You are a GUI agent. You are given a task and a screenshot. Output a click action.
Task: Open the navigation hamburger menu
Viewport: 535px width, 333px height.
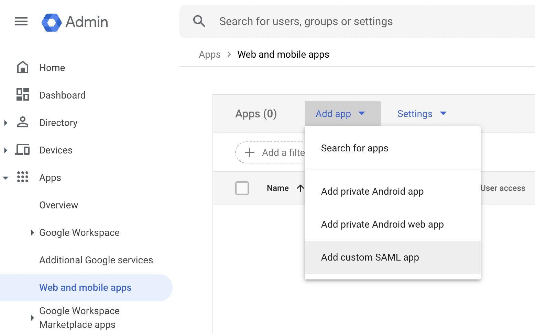tap(21, 21)
